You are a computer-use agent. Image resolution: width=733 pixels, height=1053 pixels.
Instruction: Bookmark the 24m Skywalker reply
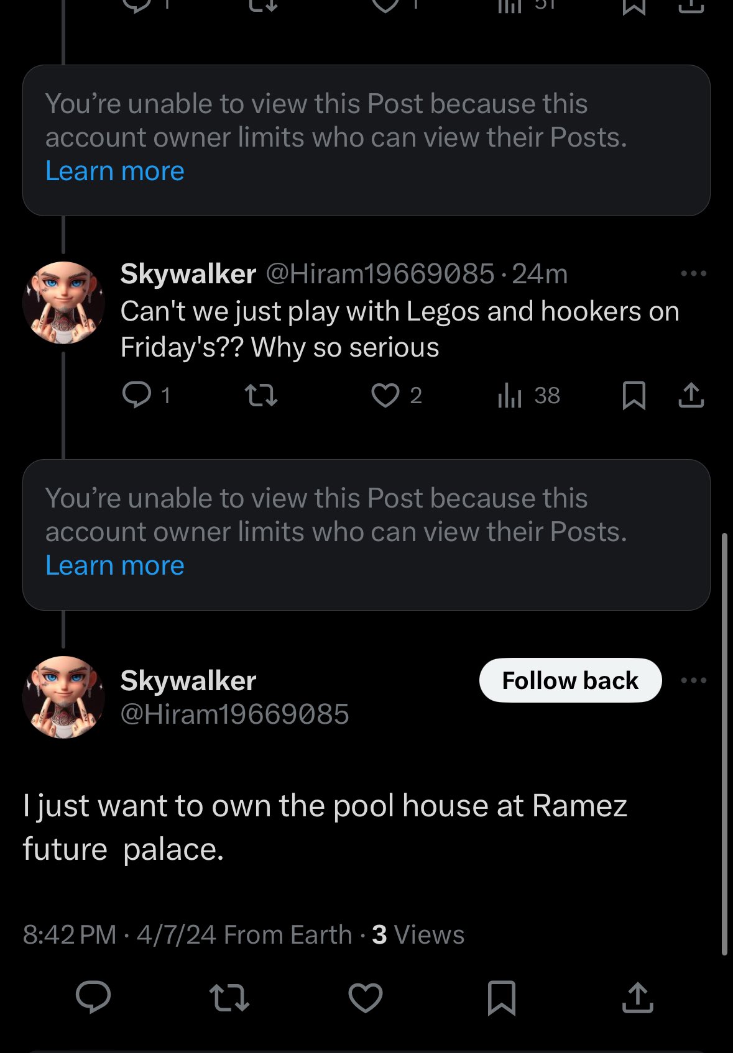coord(634,395)
